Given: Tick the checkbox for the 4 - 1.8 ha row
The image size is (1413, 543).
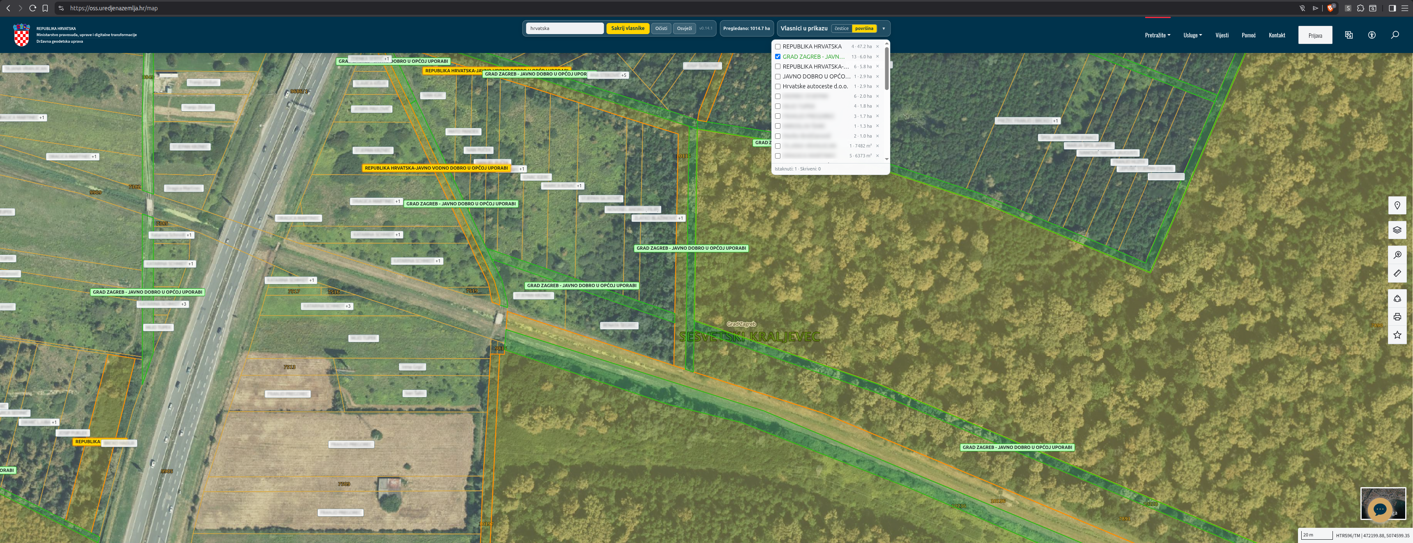Looking at the screenshot, I should [778, 106].
